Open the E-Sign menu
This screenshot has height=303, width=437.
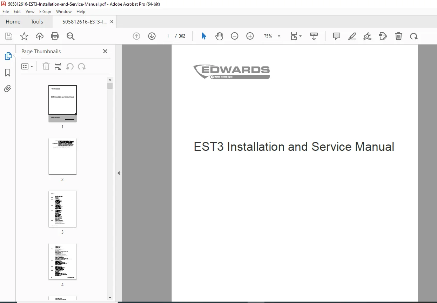point(45,12)
